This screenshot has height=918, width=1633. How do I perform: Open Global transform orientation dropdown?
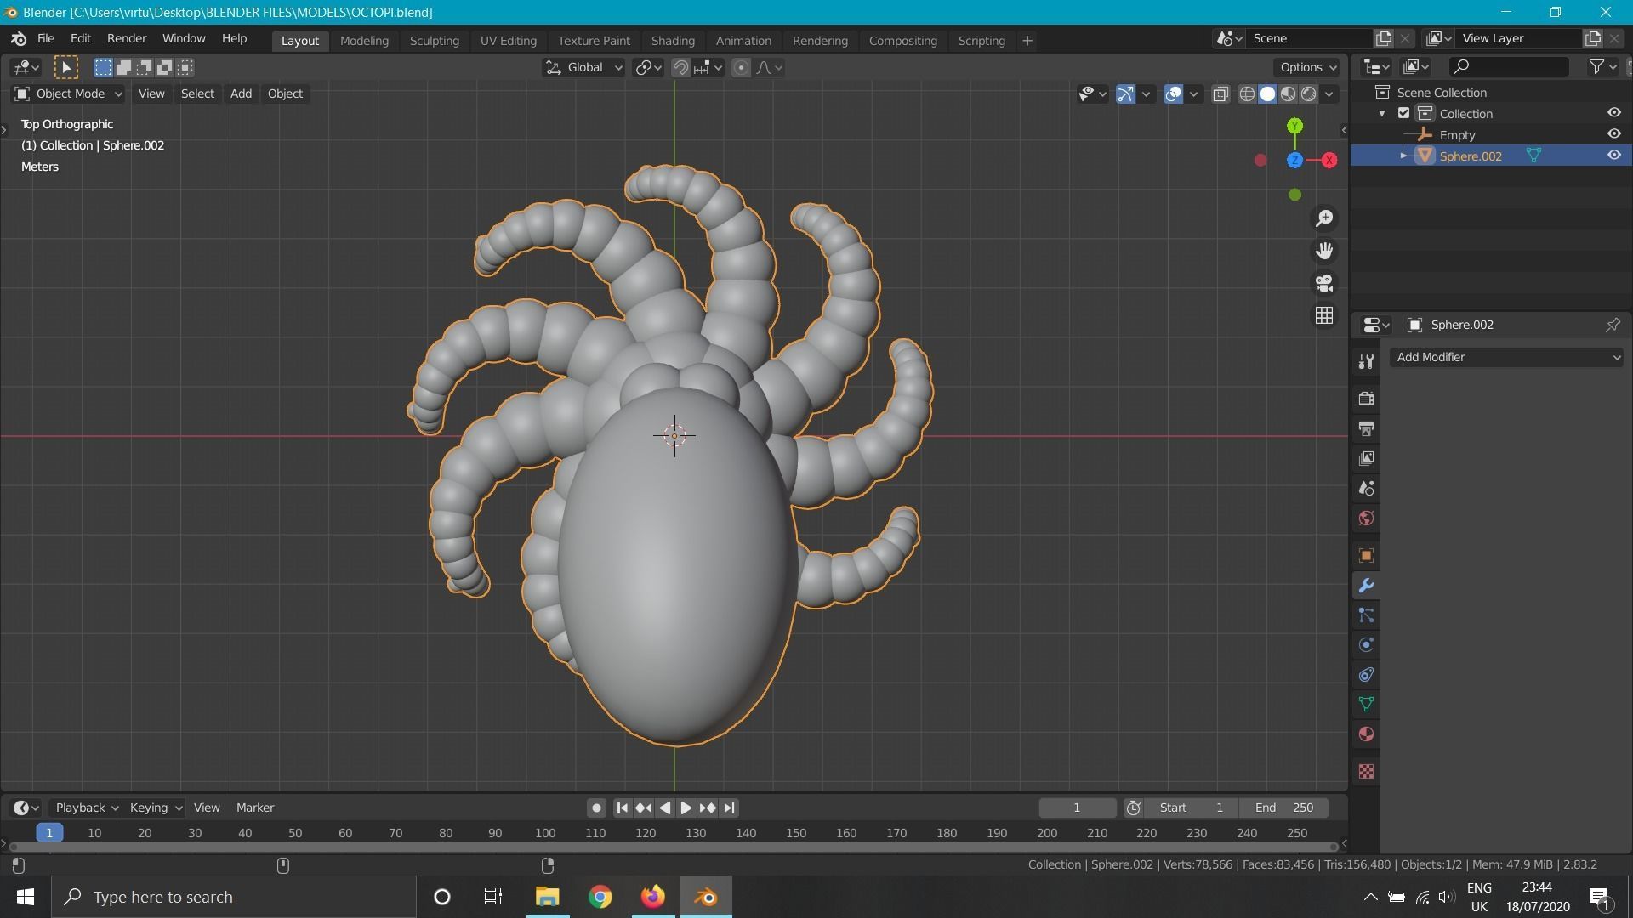pyautogui.click(x=583, y=68)
